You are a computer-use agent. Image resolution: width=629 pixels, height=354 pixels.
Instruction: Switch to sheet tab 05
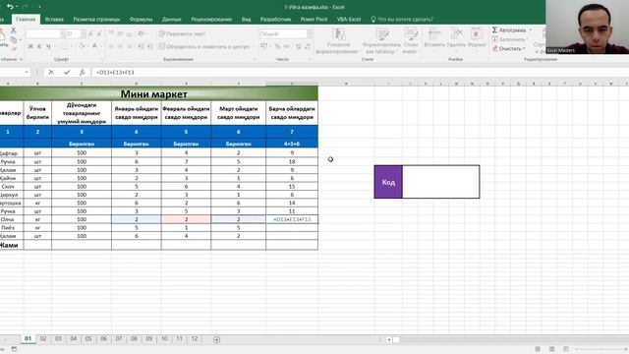(88, 338)
